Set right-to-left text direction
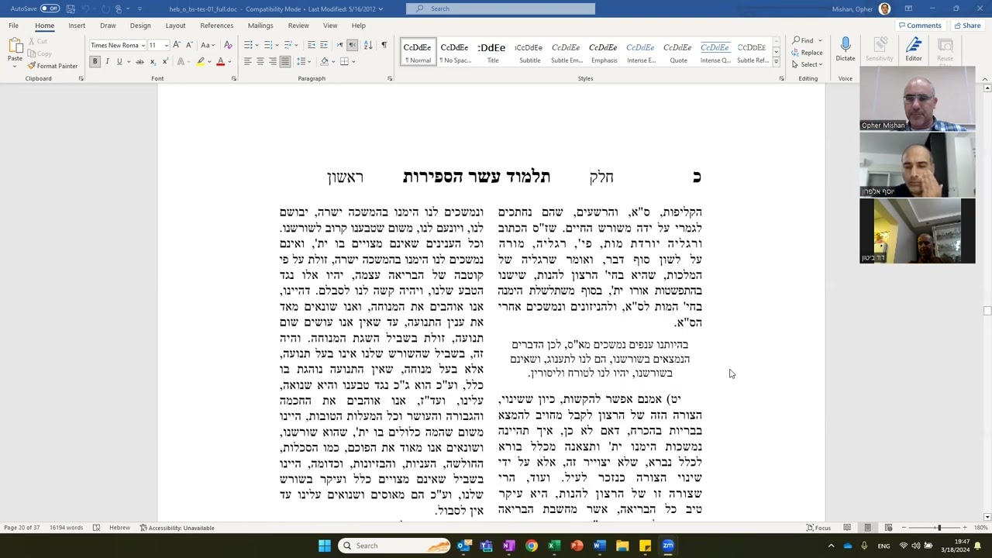Screen dimensions: 992x558 (353, 45)
